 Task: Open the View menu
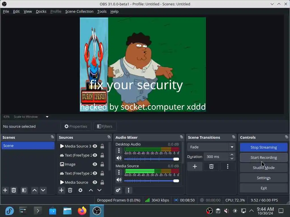click(28, 11)
